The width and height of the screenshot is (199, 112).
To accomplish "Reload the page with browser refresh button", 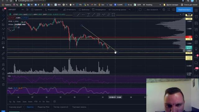I will [x=11, y=1].
